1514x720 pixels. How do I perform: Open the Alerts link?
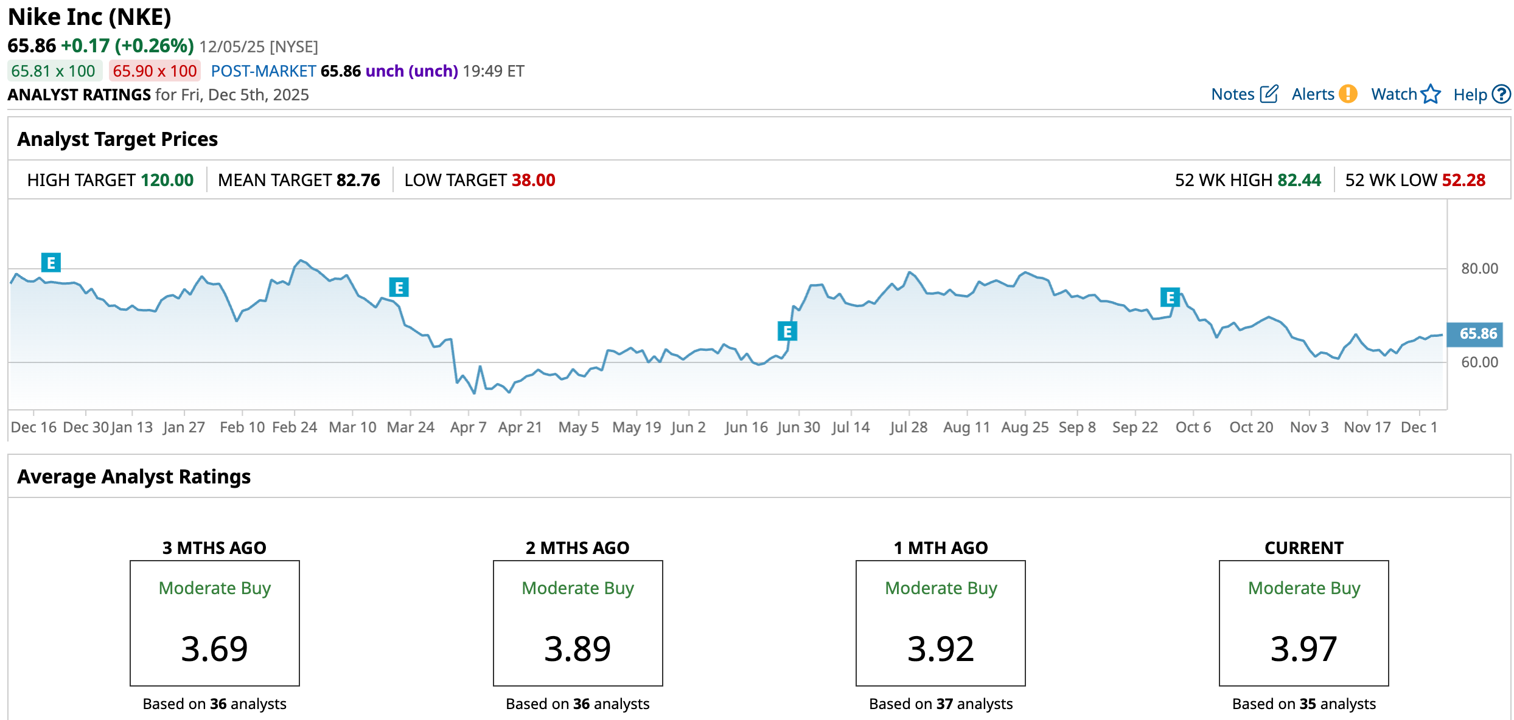(1313, 94)
